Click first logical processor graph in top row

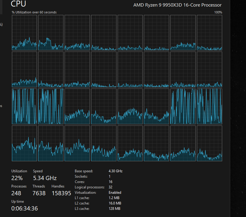(24, 33)
